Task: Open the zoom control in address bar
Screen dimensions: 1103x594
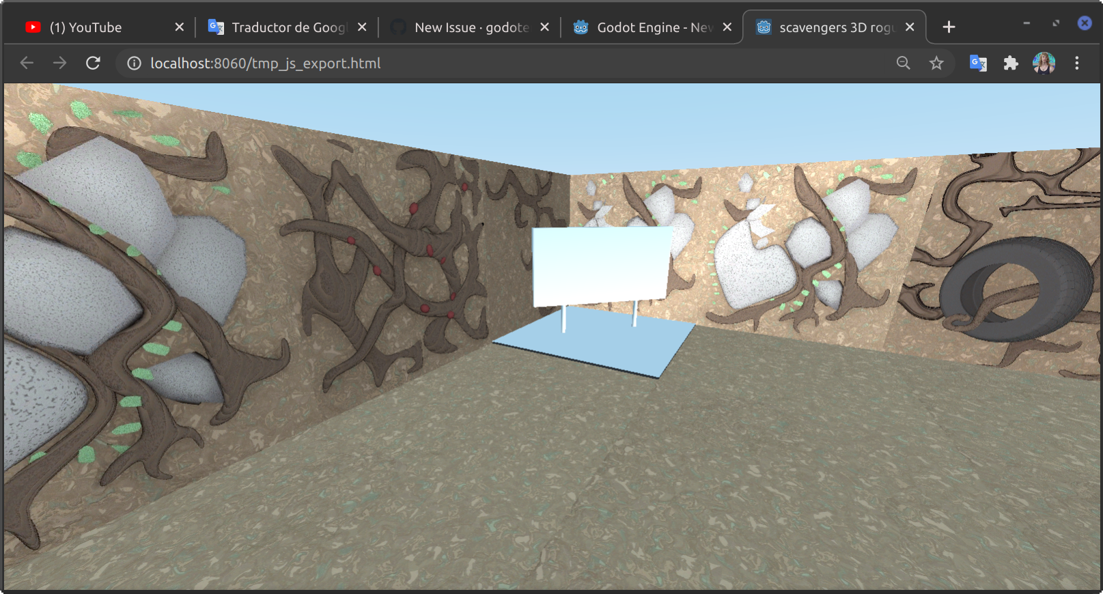Action: (903, 63)
